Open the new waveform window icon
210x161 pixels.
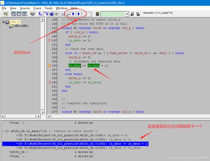coord(13,14)
